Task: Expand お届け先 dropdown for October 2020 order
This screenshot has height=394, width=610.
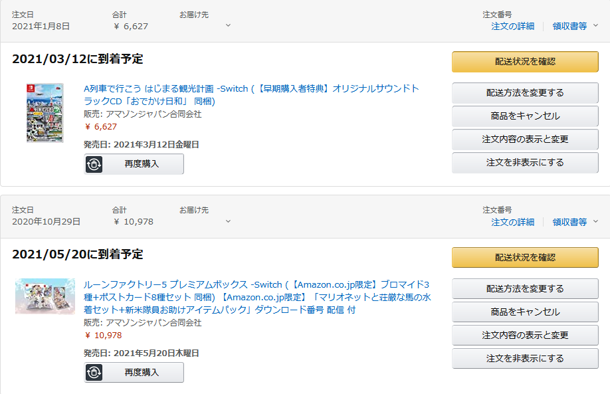Action: [x=228, y=221]
